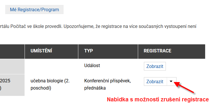Image resolution: width=217 pixels, height=110 pixels.
Task: Select the učebna biologie location cell
Action: click(51, 85)
